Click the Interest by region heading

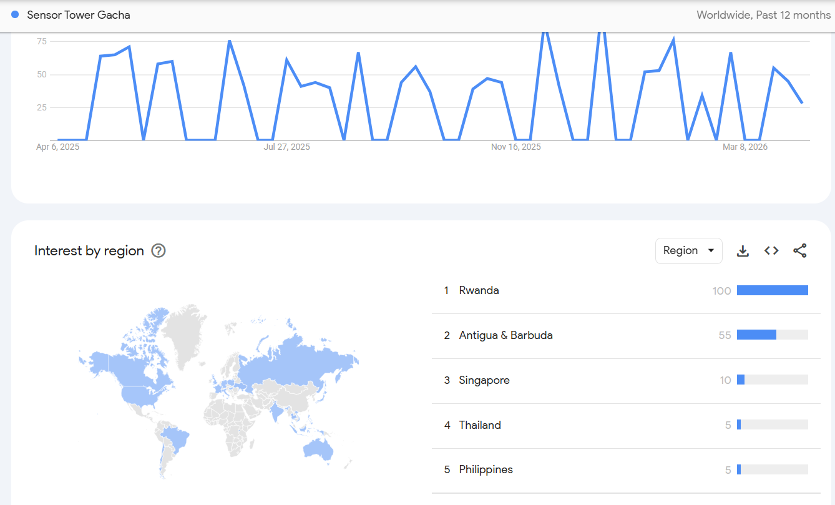coord(89,251)
